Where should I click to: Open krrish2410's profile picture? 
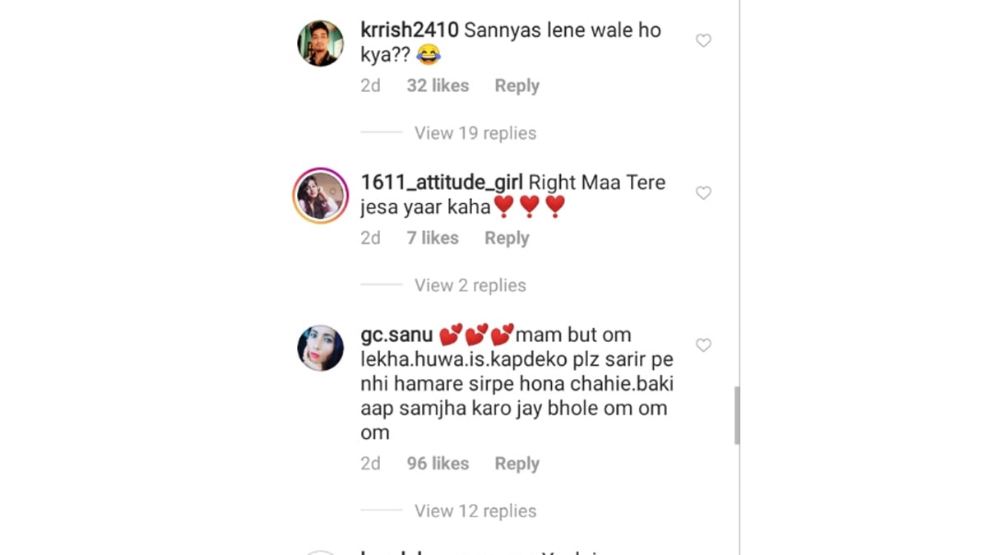(320, 43)
